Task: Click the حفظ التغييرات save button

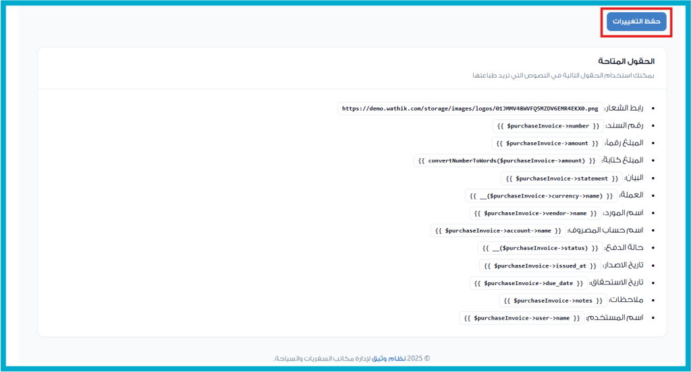Action: click(x=636, y=22)
